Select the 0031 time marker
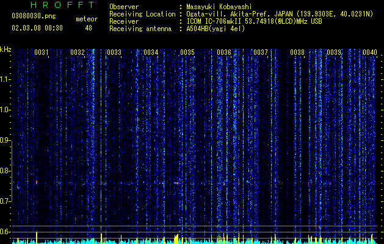 [41, 52]
